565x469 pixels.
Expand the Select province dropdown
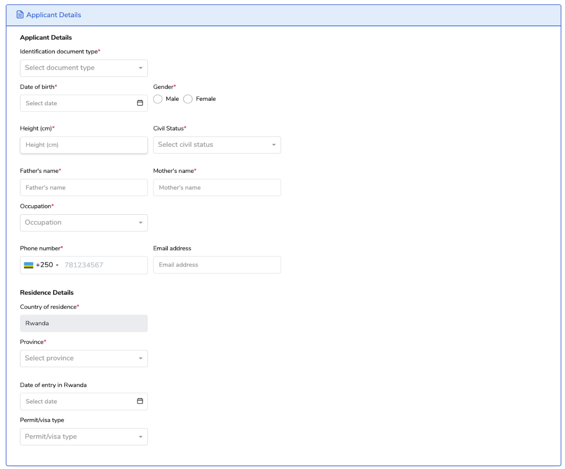pyautogui.click(x=84, y=358)
